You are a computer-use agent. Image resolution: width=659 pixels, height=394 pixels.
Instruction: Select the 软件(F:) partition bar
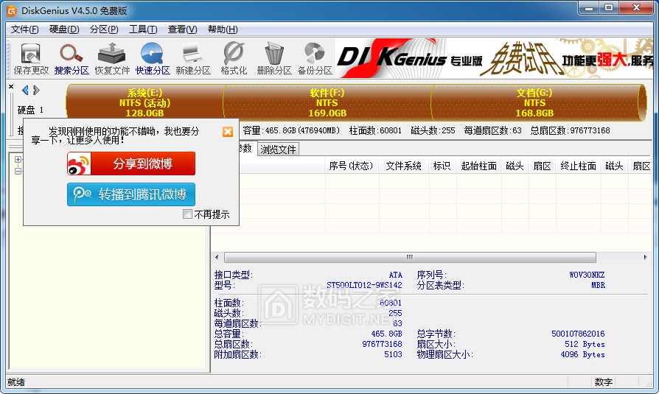point(327,102)
